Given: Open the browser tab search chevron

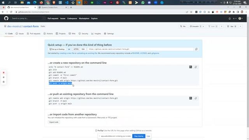Looking at the screenshot, I should click(x=228, y=7).
